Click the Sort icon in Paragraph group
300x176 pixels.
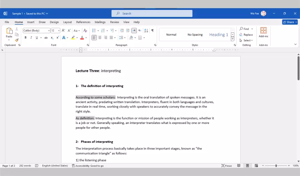(x=146, y=31)
